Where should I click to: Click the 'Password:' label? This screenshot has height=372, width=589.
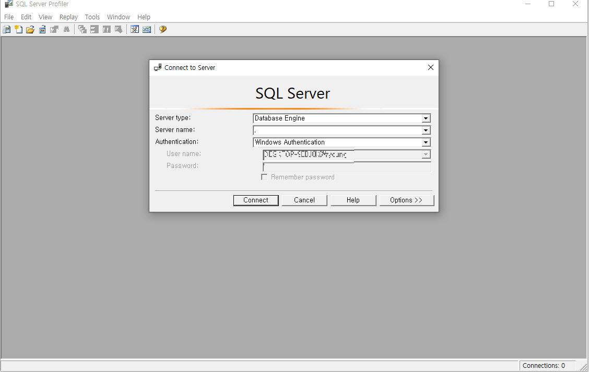click(182, 166)
